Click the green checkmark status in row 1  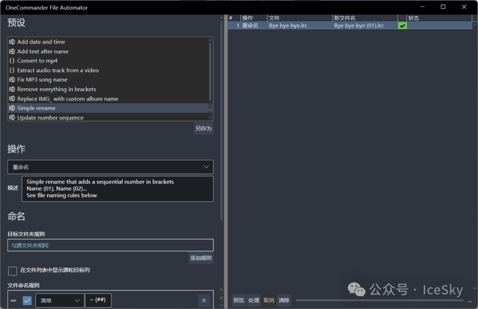point(402,26)
